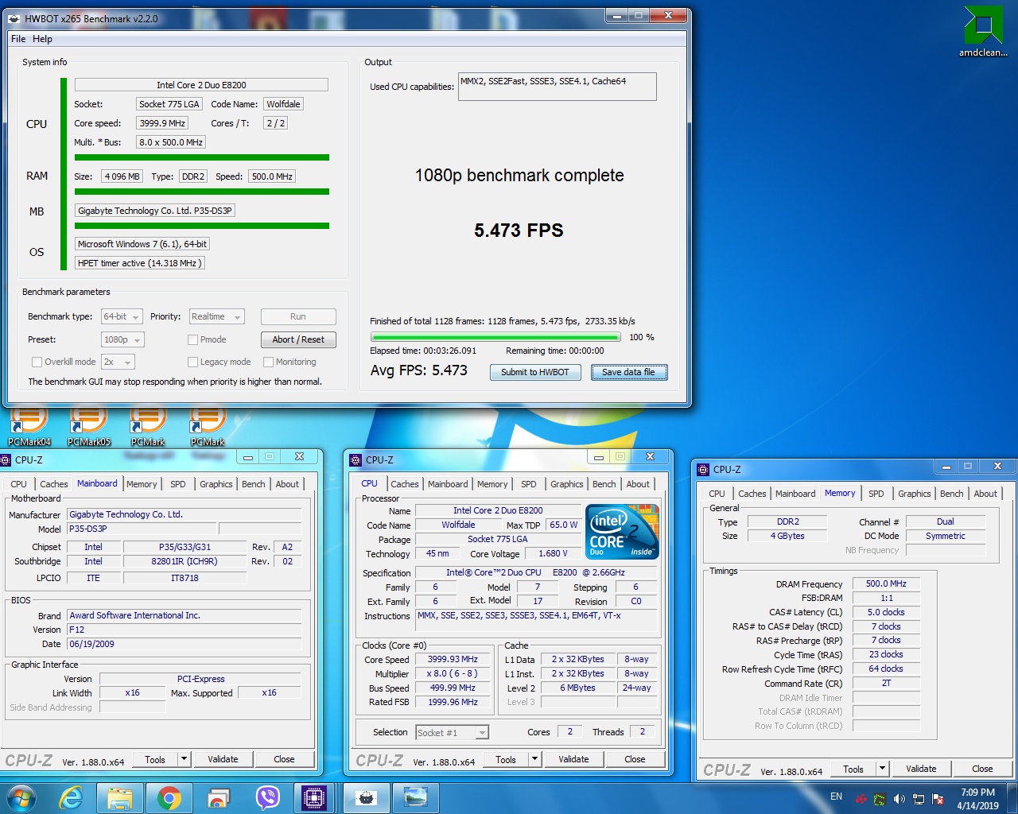The height and width of the screenshot is (814, 1018).
Task: Click Core Voltage value 1.680 V
Action: point(554,554)
